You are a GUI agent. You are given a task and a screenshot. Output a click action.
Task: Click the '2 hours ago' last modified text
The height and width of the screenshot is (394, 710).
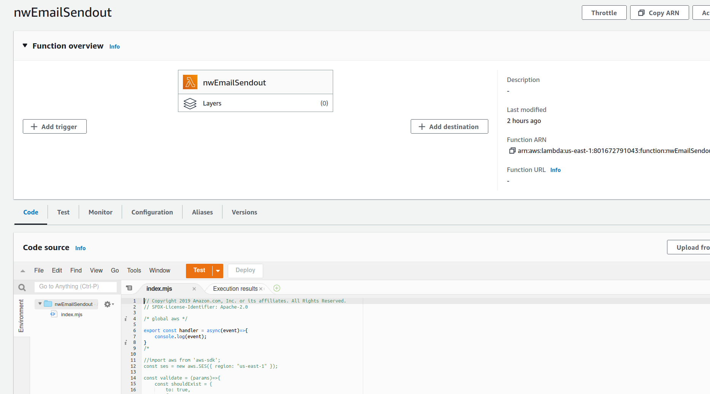click(x=524, y=121)
